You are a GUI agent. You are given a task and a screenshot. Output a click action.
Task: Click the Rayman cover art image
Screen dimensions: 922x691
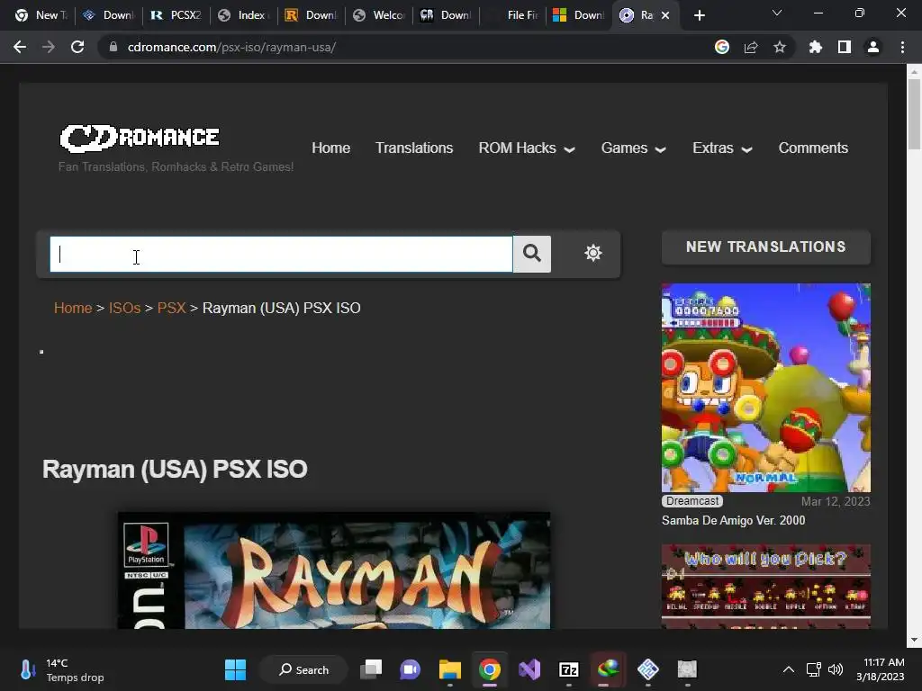click(334, 570)
